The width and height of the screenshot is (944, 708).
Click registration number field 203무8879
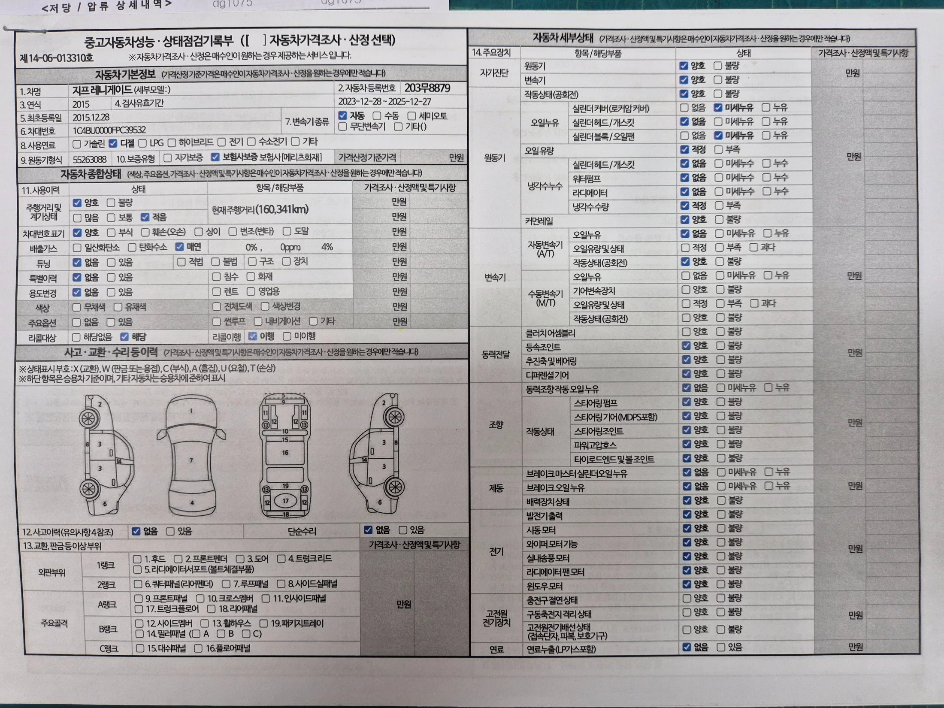point(427,88)
